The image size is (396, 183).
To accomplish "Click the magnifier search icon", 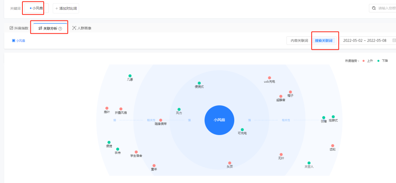I will [374, 8].
